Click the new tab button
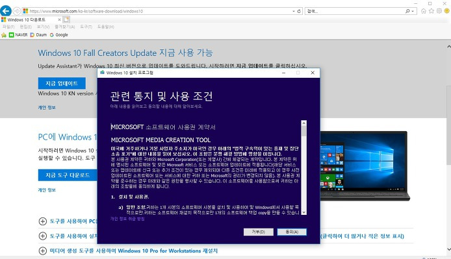 pyautogui.click(x=66, y=19)
